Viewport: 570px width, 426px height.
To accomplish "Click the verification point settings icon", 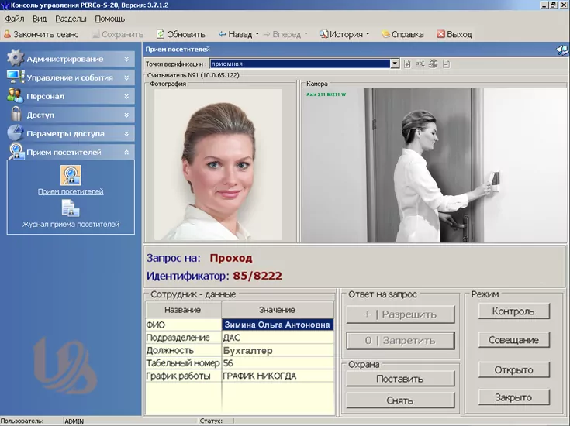I will (433, 64).
